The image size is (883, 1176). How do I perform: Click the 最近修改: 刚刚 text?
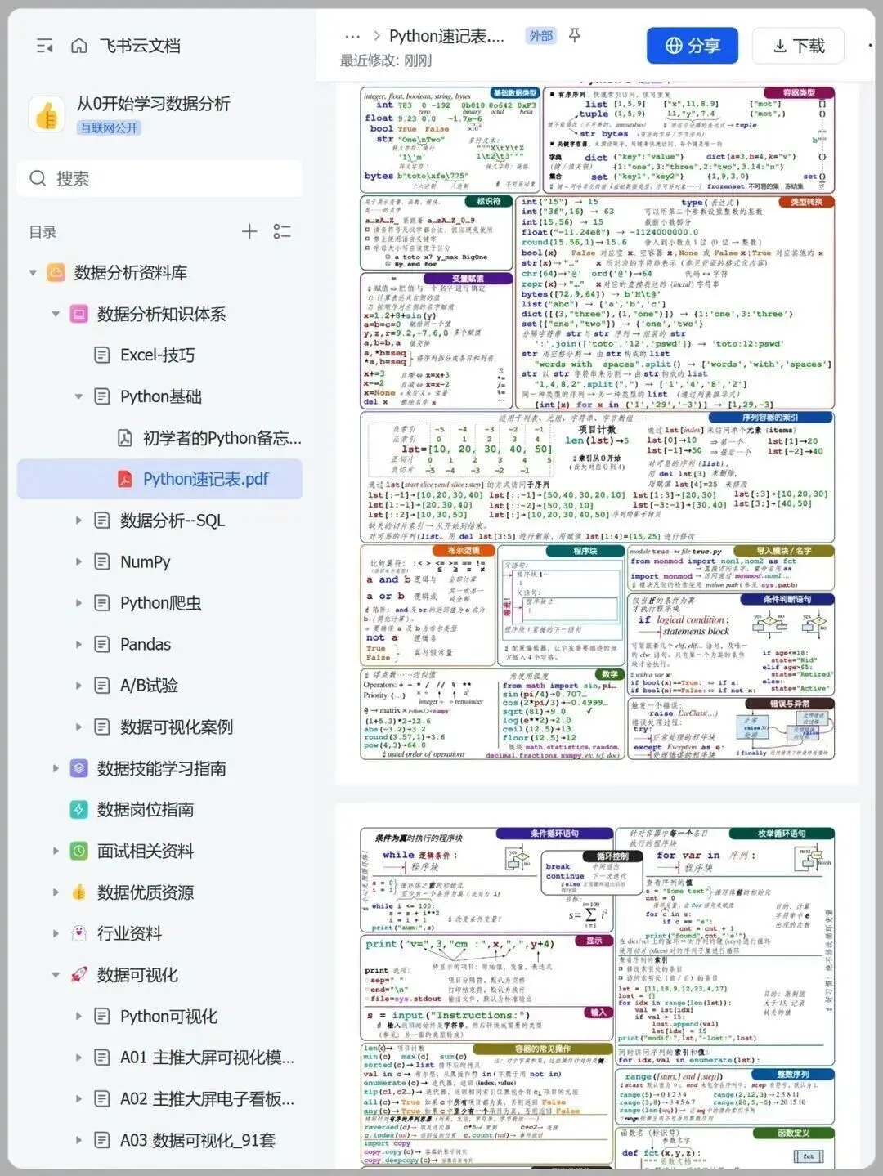point(385,60)
